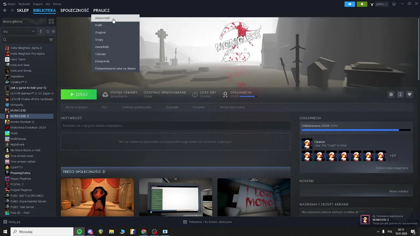Open the announcements megaphone icon
The height and width of the screenshot is (236, 420).
[350, 4]
